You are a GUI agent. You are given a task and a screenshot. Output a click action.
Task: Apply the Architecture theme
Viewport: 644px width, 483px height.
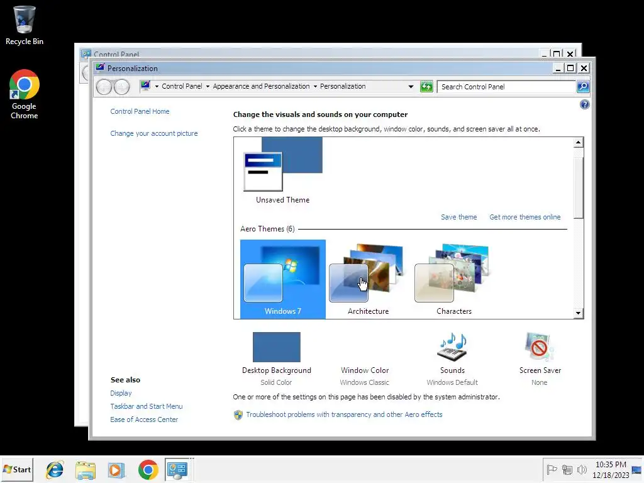coord(368,279)
